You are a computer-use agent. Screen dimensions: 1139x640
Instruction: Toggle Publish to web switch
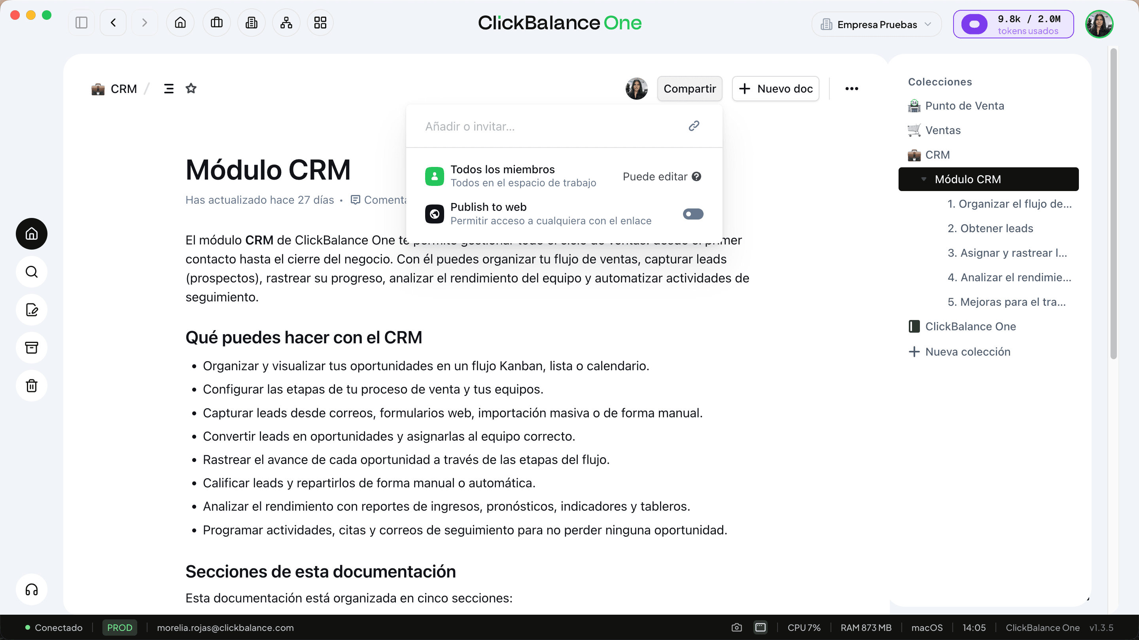coord(693,214)
